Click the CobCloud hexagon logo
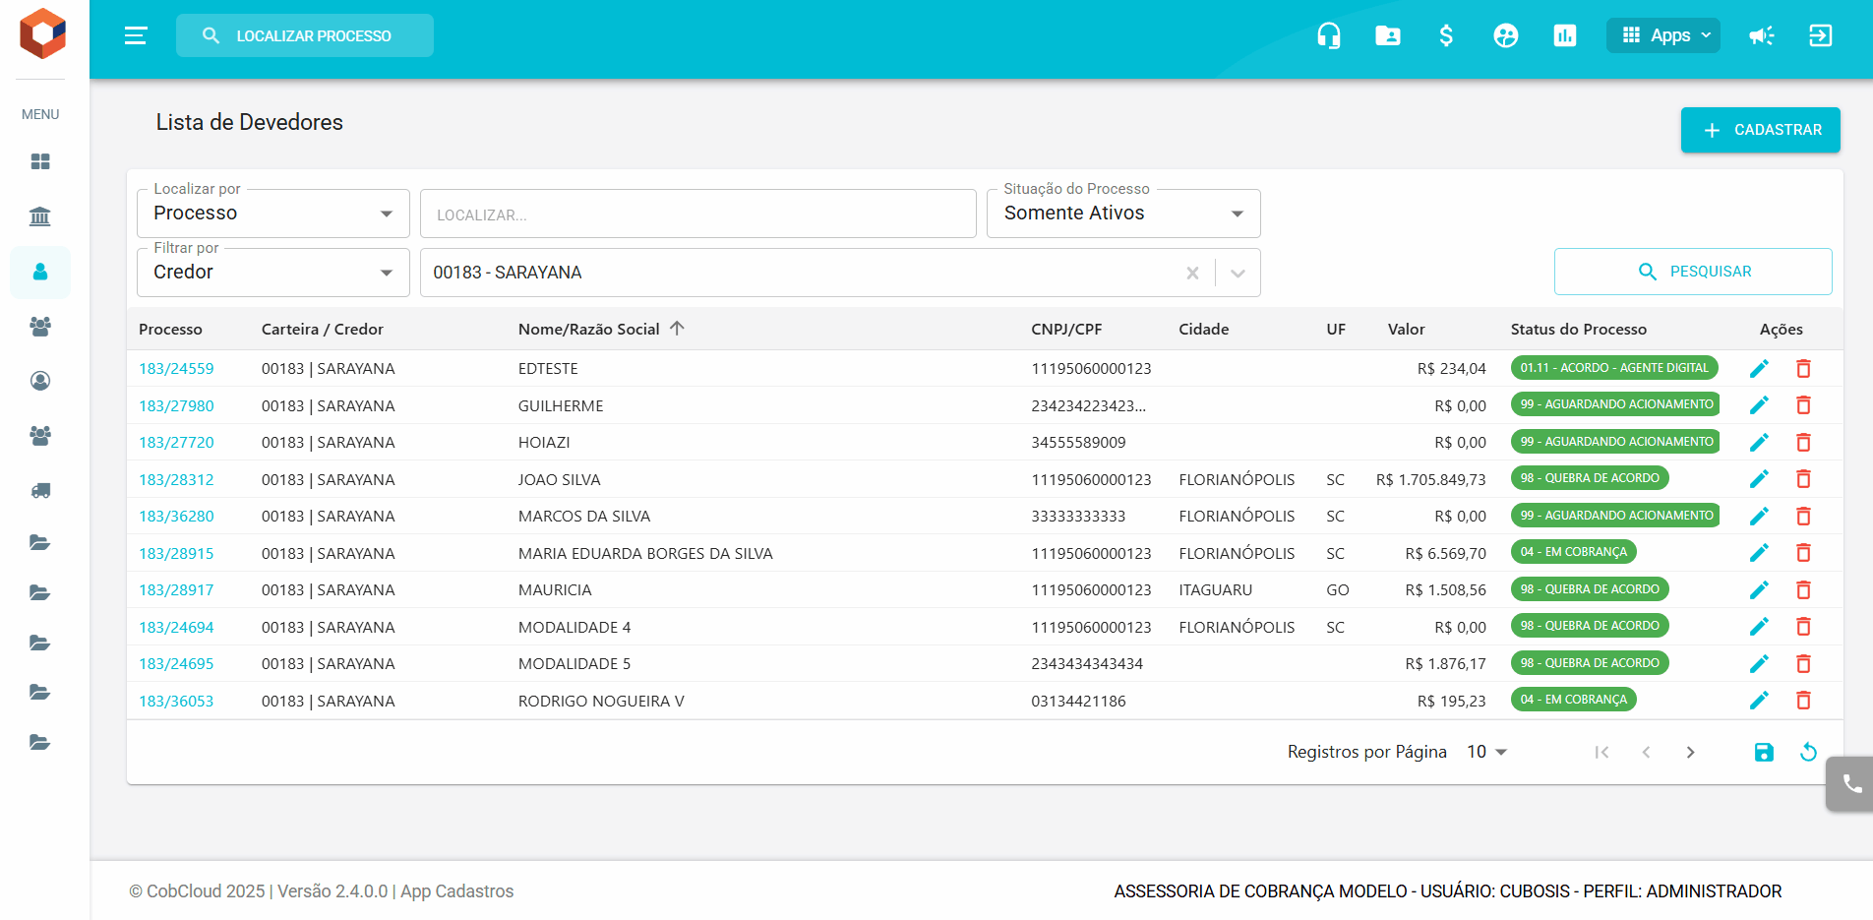Image resolution: width=1873 pixels, height=920 pixels. 42,33
